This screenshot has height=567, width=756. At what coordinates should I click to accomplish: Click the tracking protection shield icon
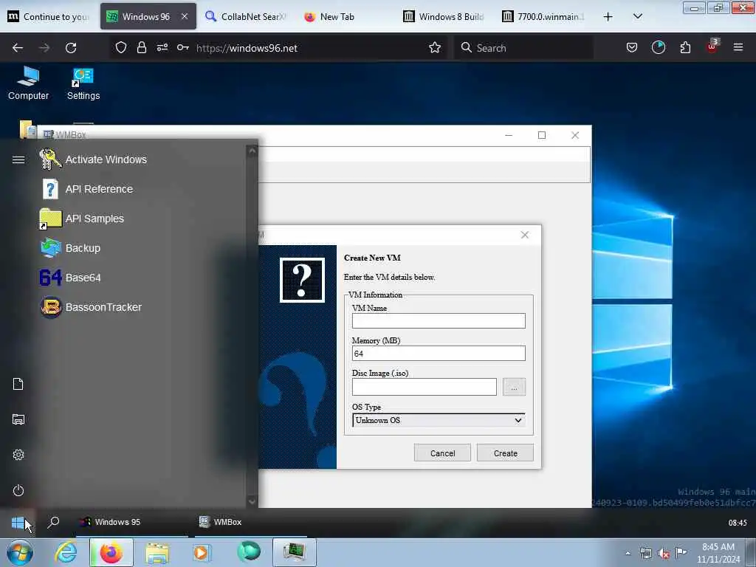coord(121,47)
